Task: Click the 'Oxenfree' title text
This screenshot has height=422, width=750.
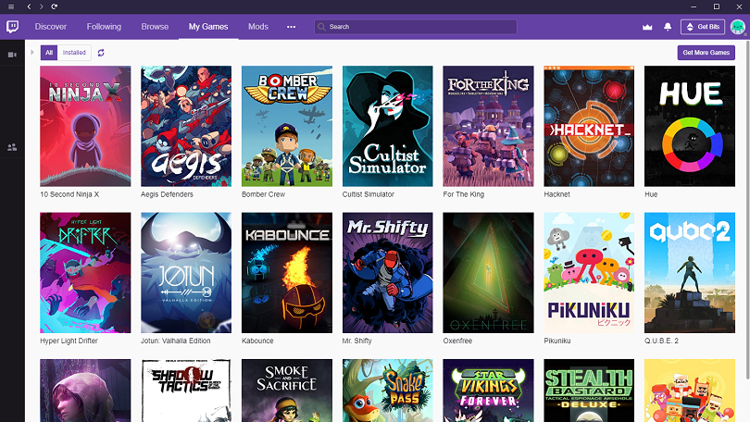Action: 457,341
